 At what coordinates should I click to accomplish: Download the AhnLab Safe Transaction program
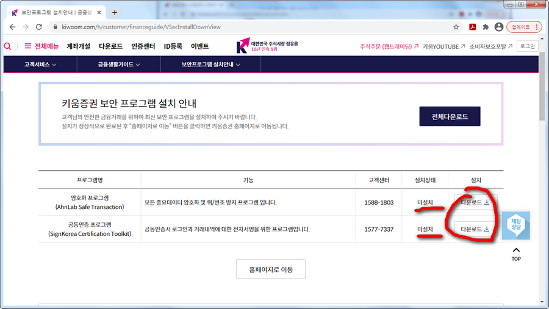[x=475, y=202]
